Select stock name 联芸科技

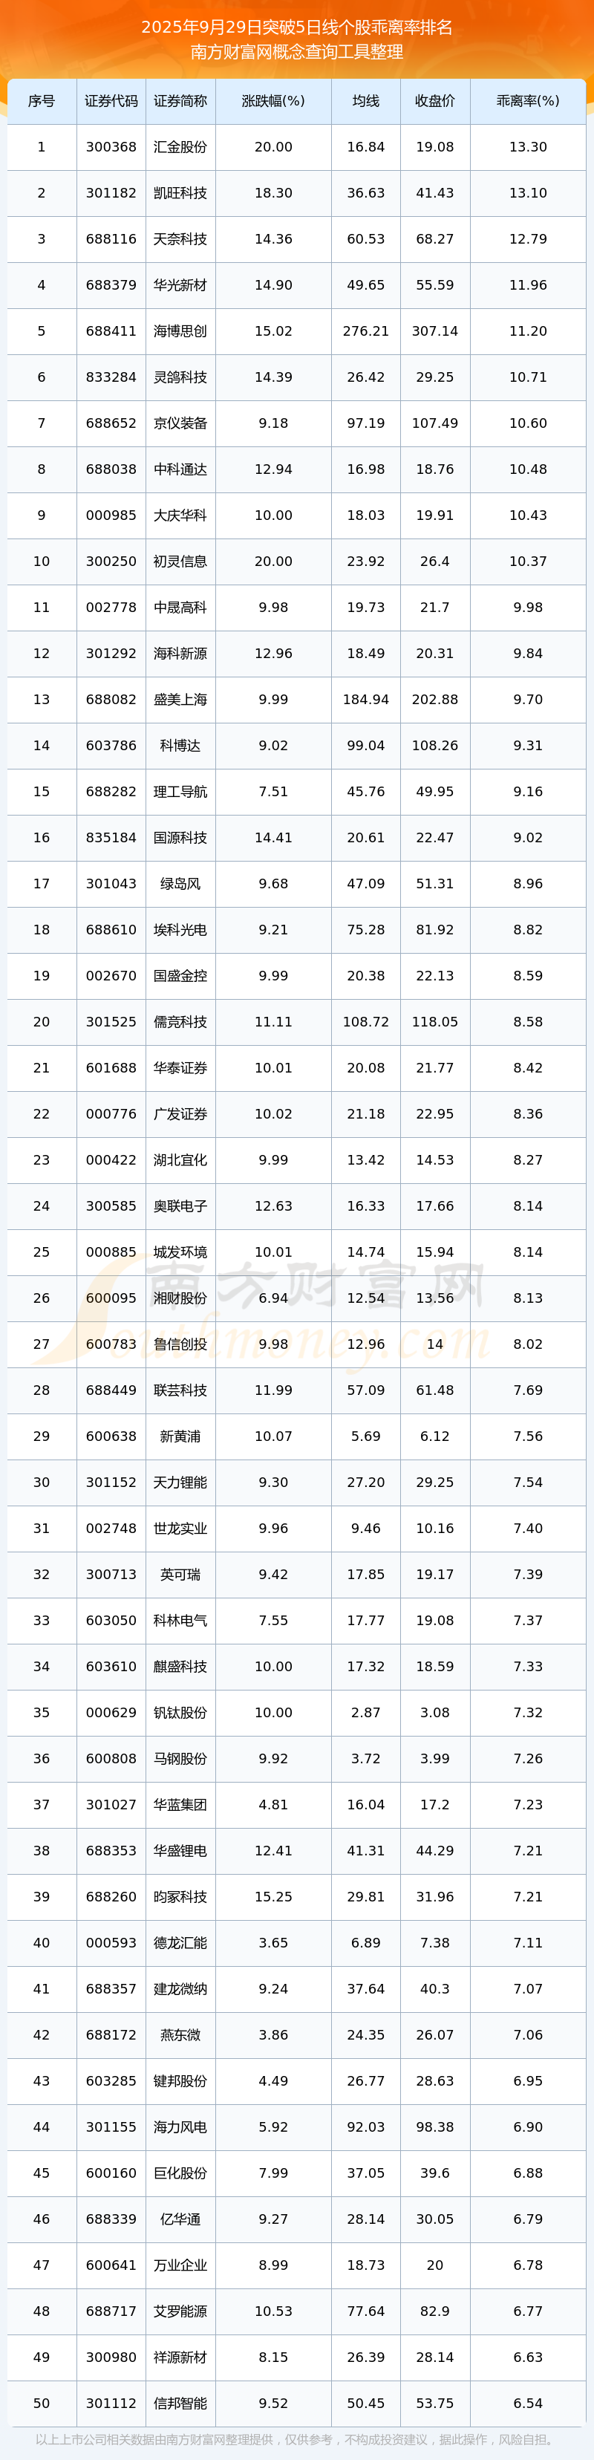pyautogui.click(x=180, y=1390)
